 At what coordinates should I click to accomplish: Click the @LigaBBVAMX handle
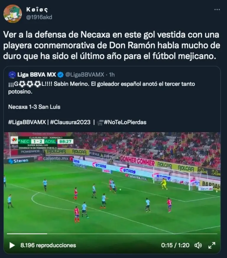pyautogui.click(x=85, y=75)
